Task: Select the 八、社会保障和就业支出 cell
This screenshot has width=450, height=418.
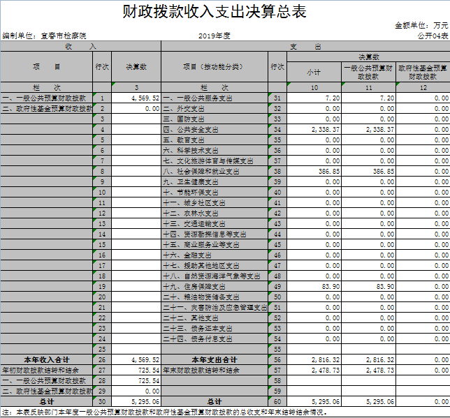Action: tap(201, 171)
